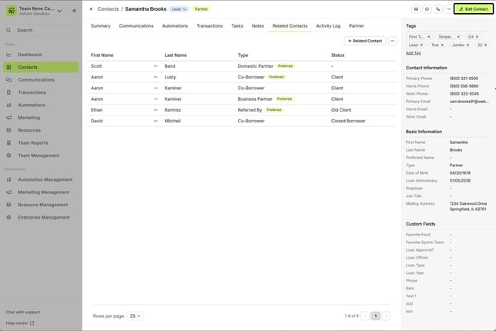Collapse the sidebar with the double-chevron icon

(74, 11)
